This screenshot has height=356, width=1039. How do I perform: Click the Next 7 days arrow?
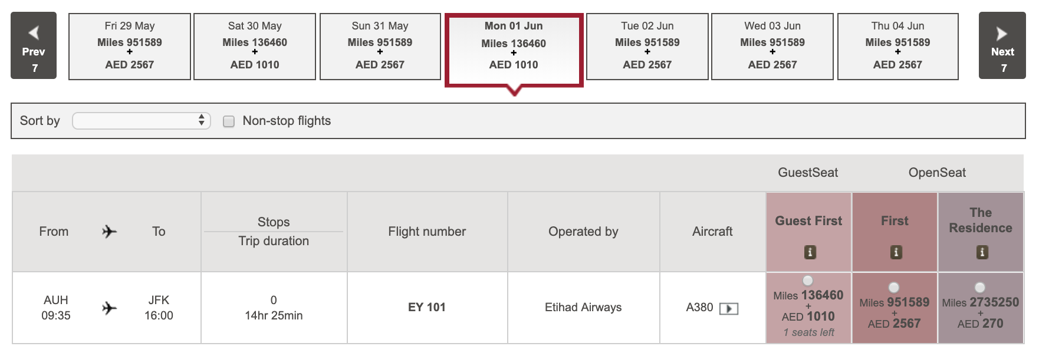pyautogui.click(x=1002, y=45)
